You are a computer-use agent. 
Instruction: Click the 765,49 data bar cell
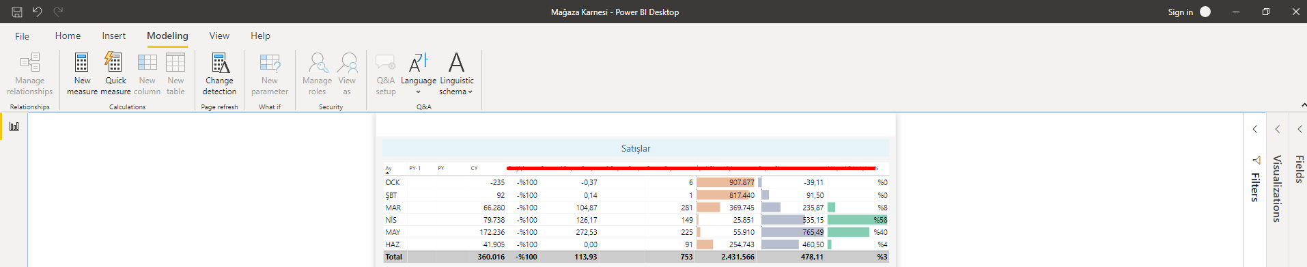point(793,232)
